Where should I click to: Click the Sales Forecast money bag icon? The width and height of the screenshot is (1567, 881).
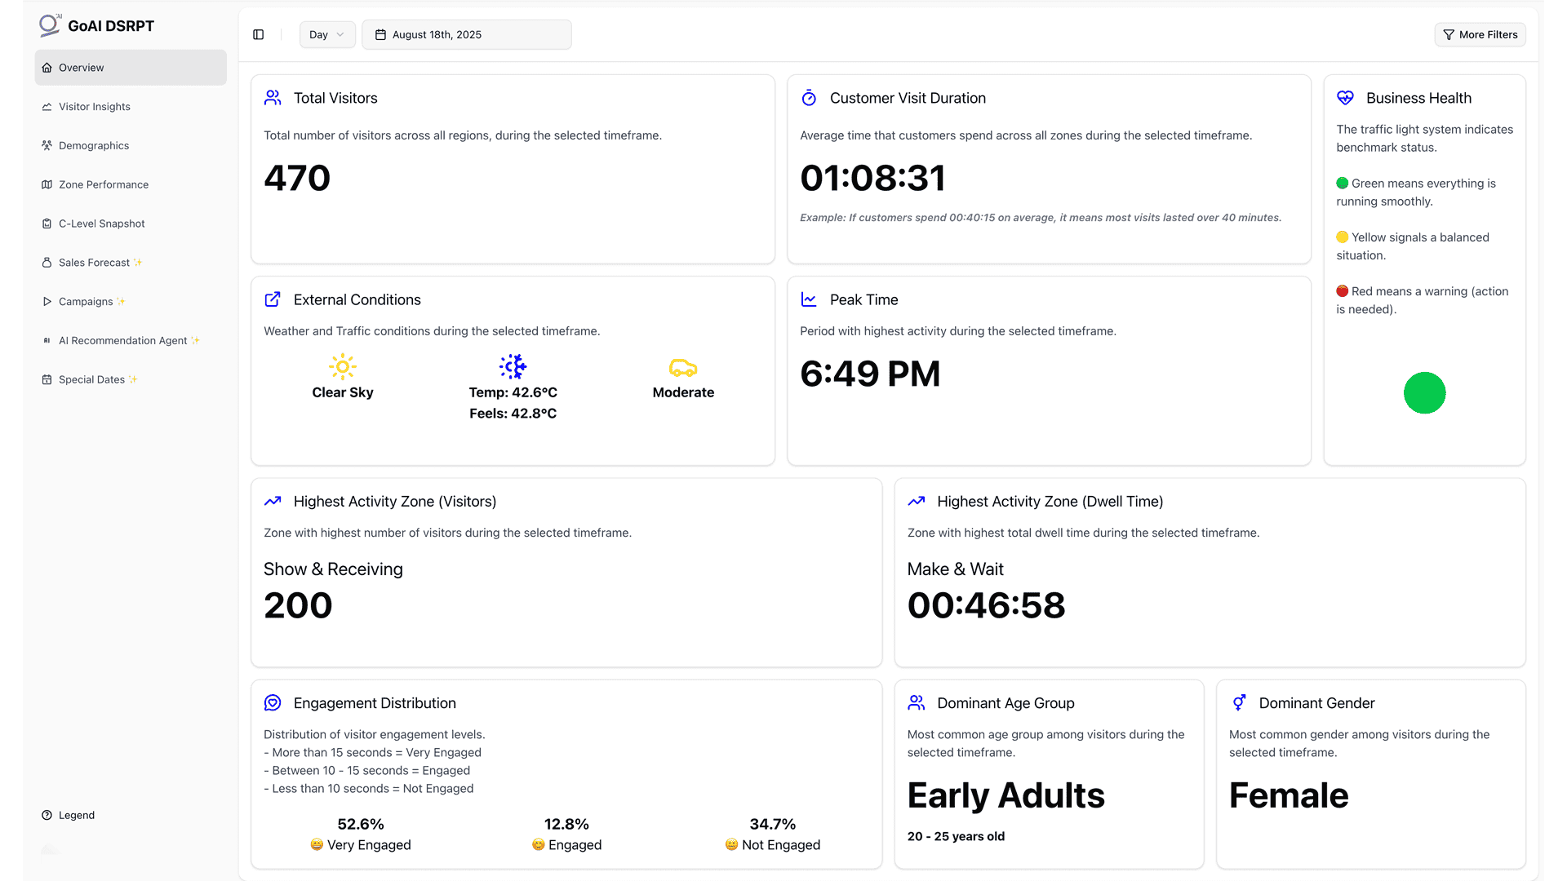tap(47, 263)
